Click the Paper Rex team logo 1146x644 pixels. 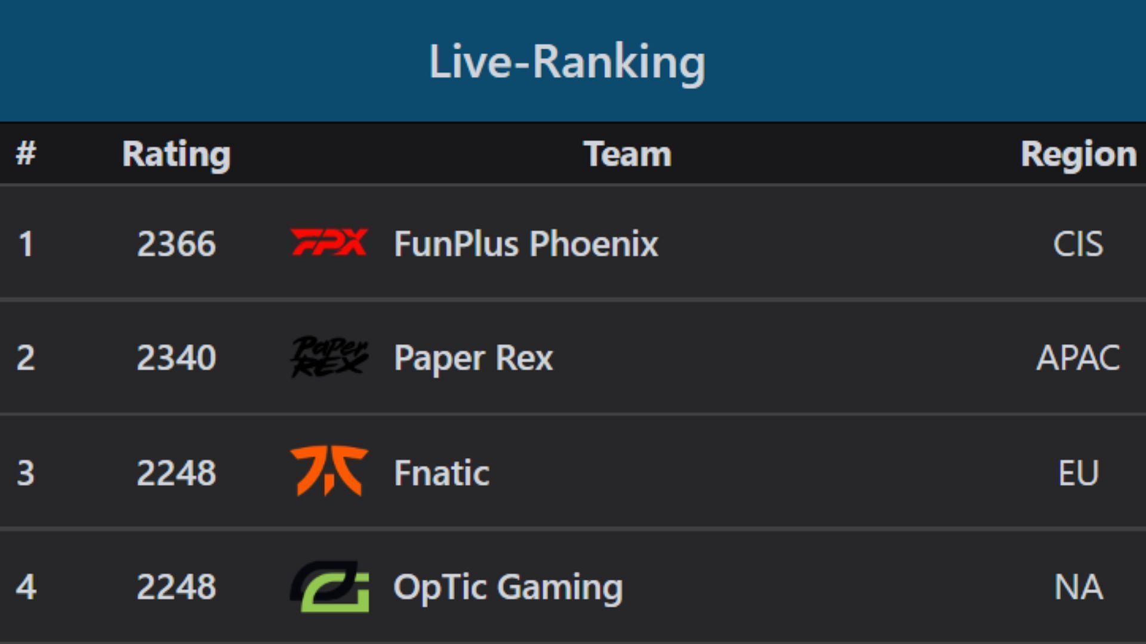tap(328, 358)
